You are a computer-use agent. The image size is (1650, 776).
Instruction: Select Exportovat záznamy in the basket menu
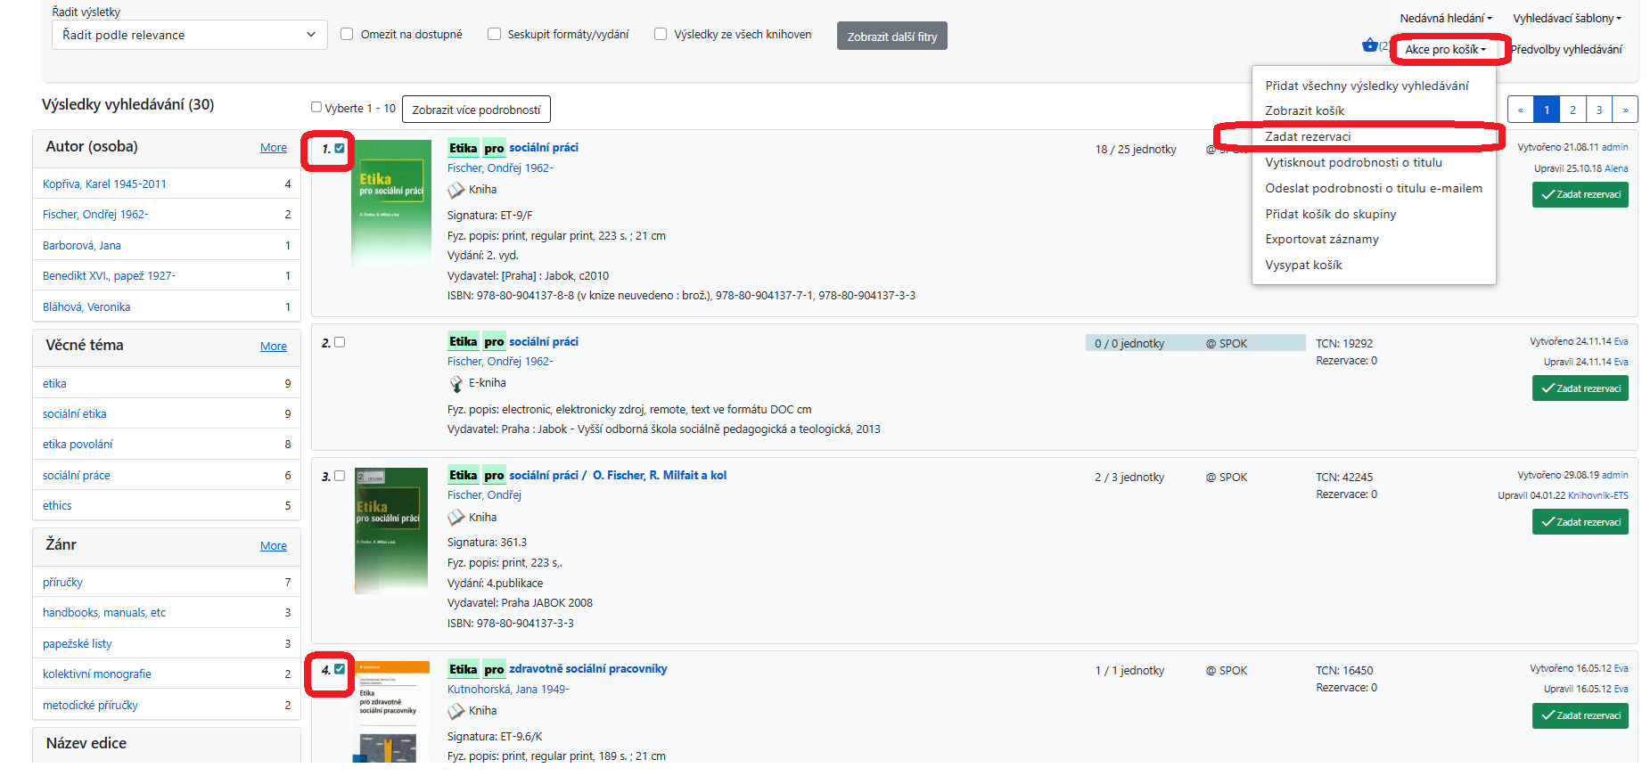coord(1321,239)
